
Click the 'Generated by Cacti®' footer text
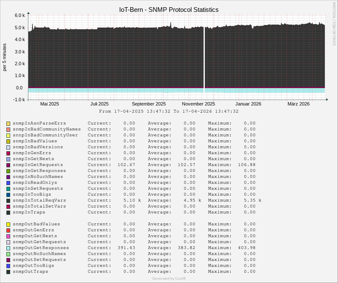(x=169, y=278)
